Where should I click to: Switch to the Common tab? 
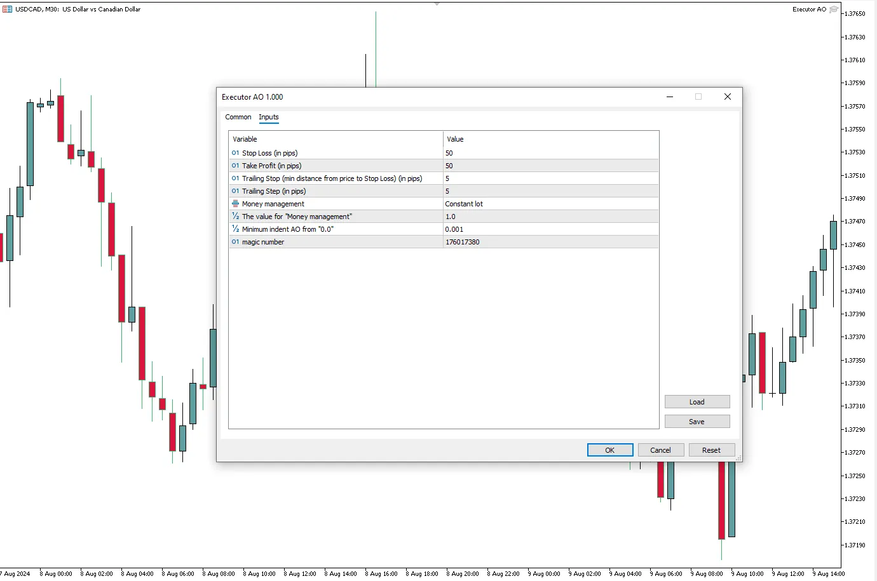238,117
